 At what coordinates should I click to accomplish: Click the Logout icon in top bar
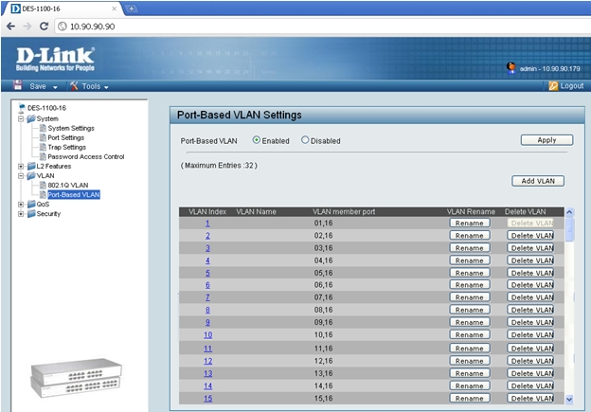coord(553,86)
